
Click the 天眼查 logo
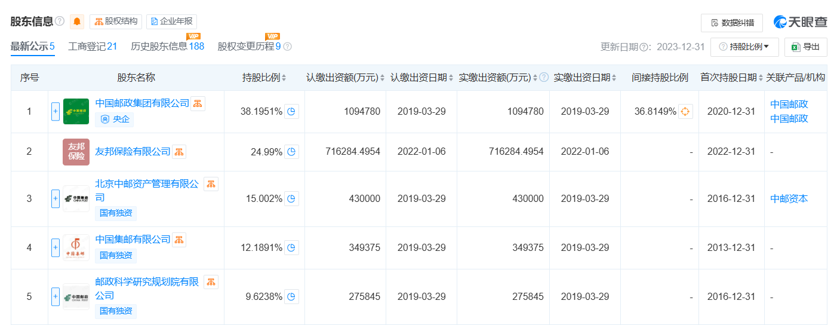coord(800,22)
